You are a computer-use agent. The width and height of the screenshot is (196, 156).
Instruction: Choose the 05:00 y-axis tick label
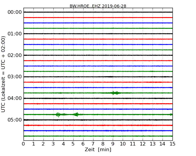tap(15, 120)
